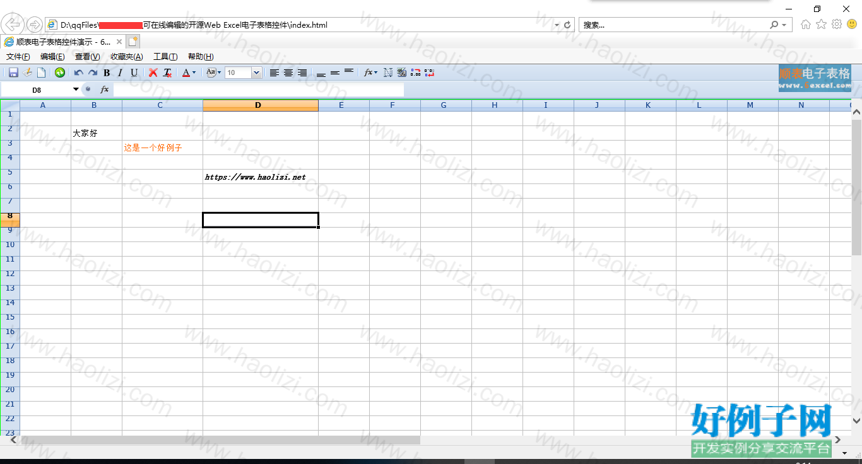This screenshot has width=862, height=464.
Task: Click the select-all corner of the grid
Action: tap(10, 105)
